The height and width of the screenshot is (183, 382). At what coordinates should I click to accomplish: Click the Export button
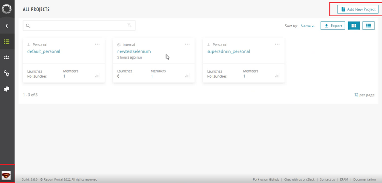coord(333,26)
